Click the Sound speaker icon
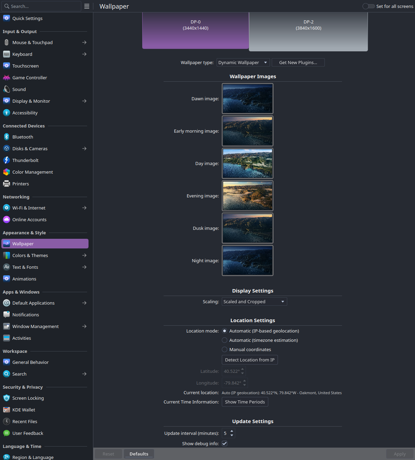 [7, 89]
